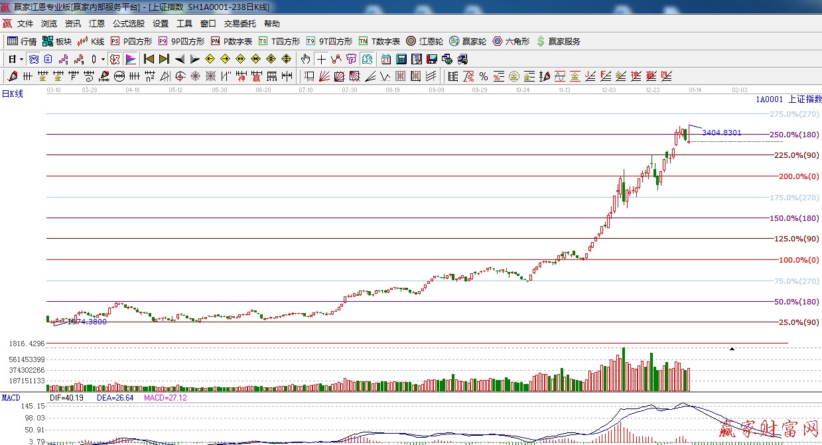Image resolution: width=822 pixels, height=445 pixels.
Task: Expand the 日 period dropdown arrow
Action: 21,59
